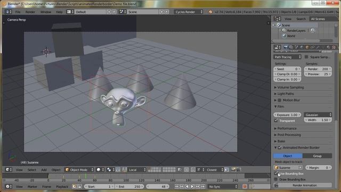
Task: Open the pivot point selector in 3D header
Action: click(x=110, y=170)
